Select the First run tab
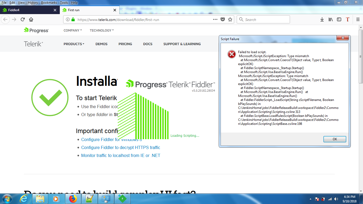The width and height of the screenshot is (363, 204). (89, 10)
